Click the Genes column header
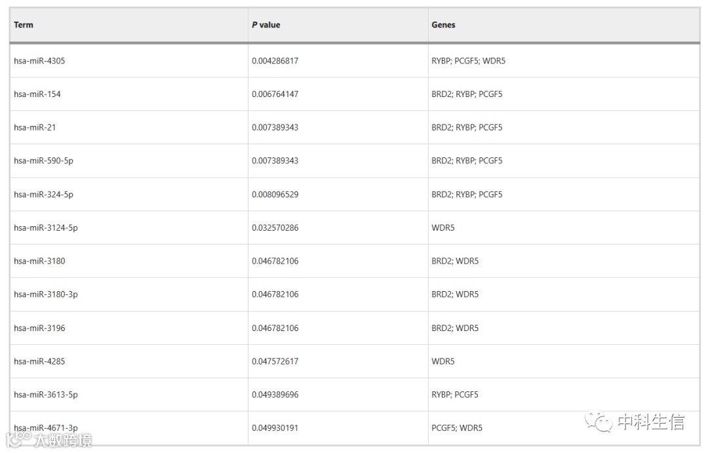Screen dimensions: 708x453 [443, 25]
